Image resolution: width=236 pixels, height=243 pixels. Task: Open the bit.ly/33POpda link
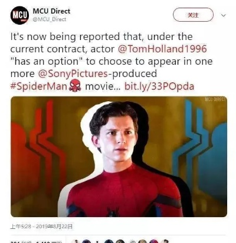point(159,86)
